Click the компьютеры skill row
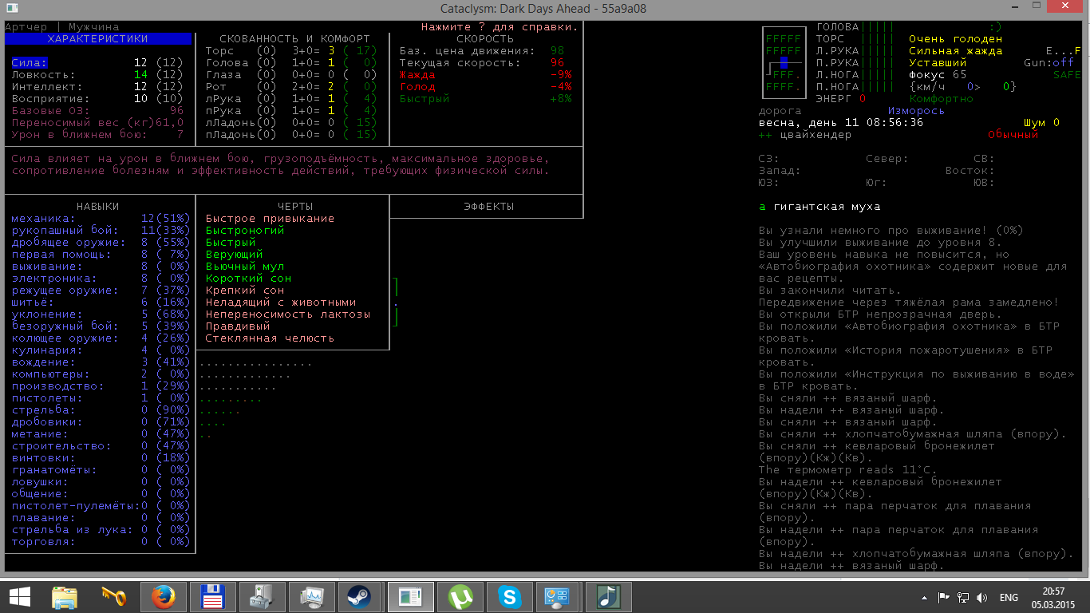 coord(101,374)
